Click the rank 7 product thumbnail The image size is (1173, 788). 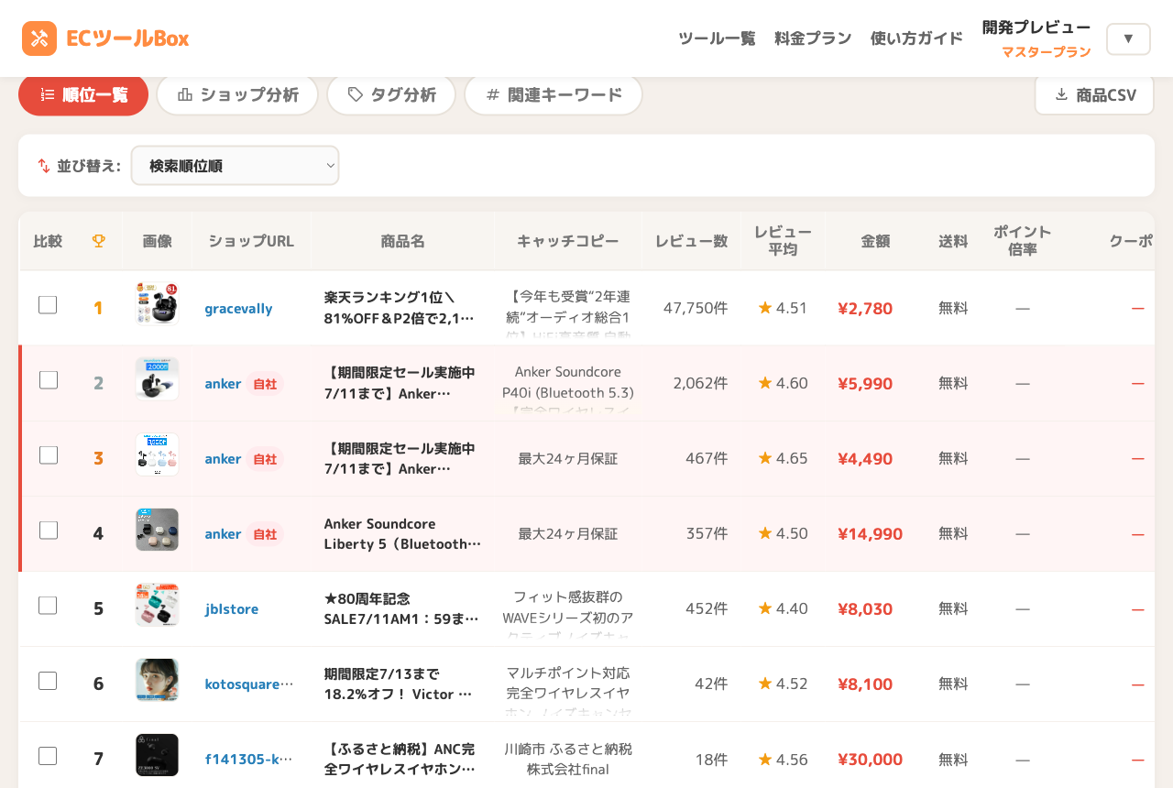[157, 755]
